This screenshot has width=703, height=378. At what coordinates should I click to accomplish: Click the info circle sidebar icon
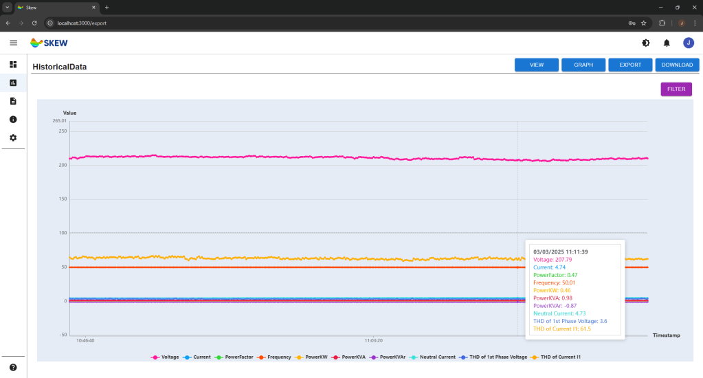click(x=13, y=120)
